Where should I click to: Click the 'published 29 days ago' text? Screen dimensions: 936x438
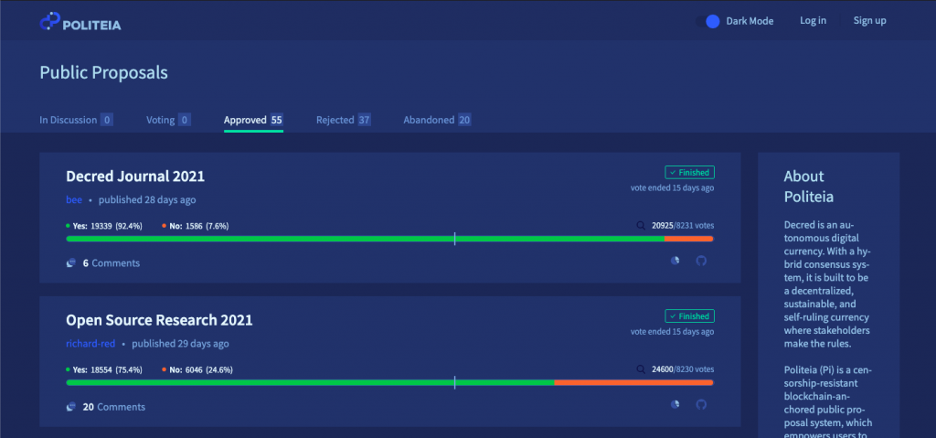pyautogui.click(x=180, y=344)
